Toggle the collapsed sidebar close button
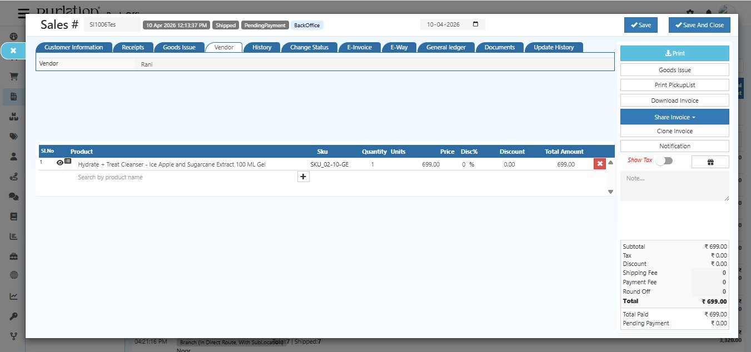 (12, 50)
